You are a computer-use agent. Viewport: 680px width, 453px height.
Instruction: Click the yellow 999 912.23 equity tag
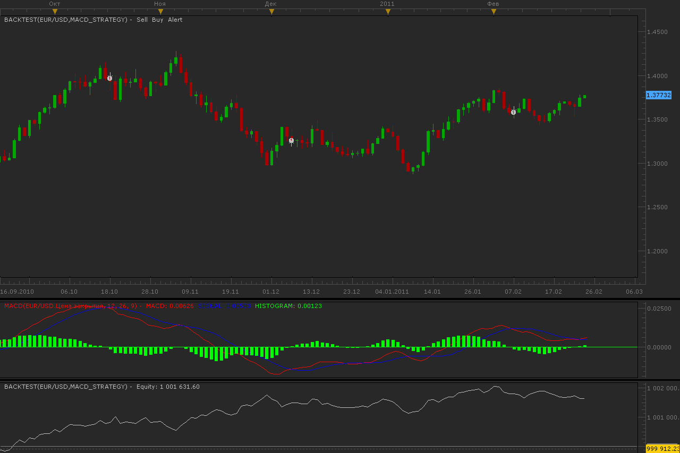662,449
